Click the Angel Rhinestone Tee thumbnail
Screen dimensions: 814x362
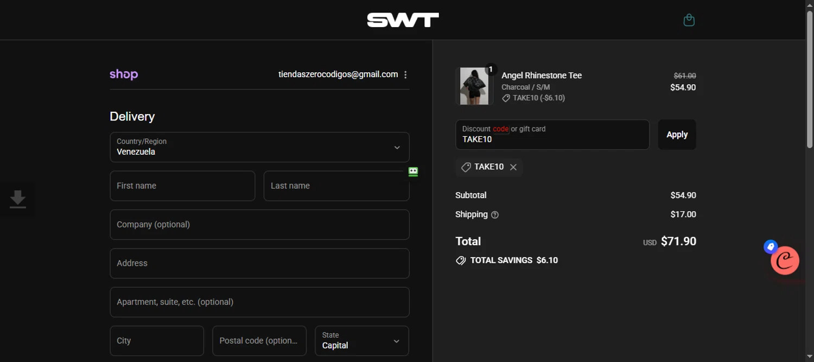474,86
